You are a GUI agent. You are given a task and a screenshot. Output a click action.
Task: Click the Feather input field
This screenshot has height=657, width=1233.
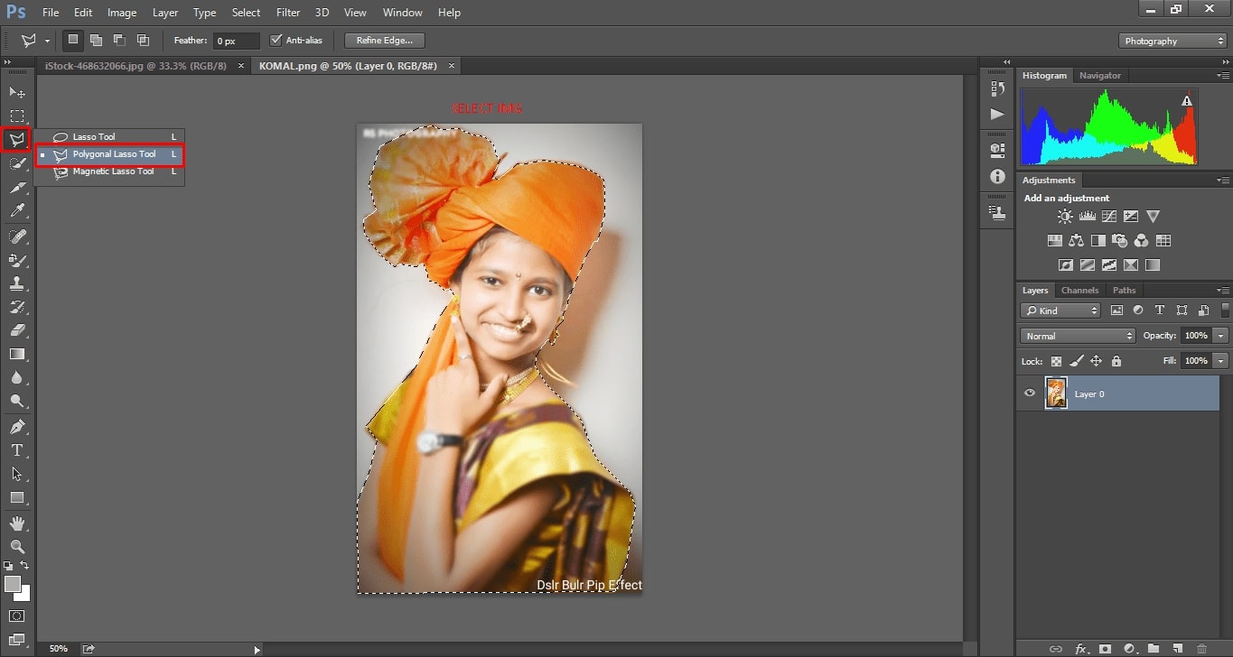(236, 41)
